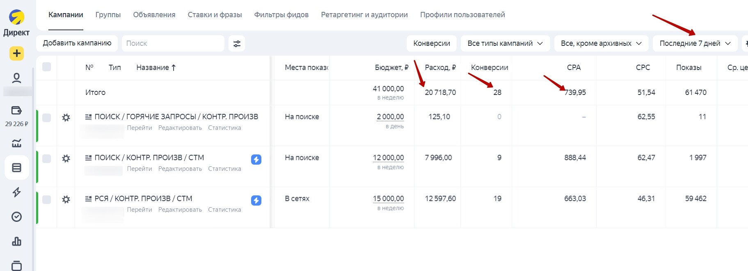
Task: Open the account profile icon in sidebar
Action: [16, 78]
